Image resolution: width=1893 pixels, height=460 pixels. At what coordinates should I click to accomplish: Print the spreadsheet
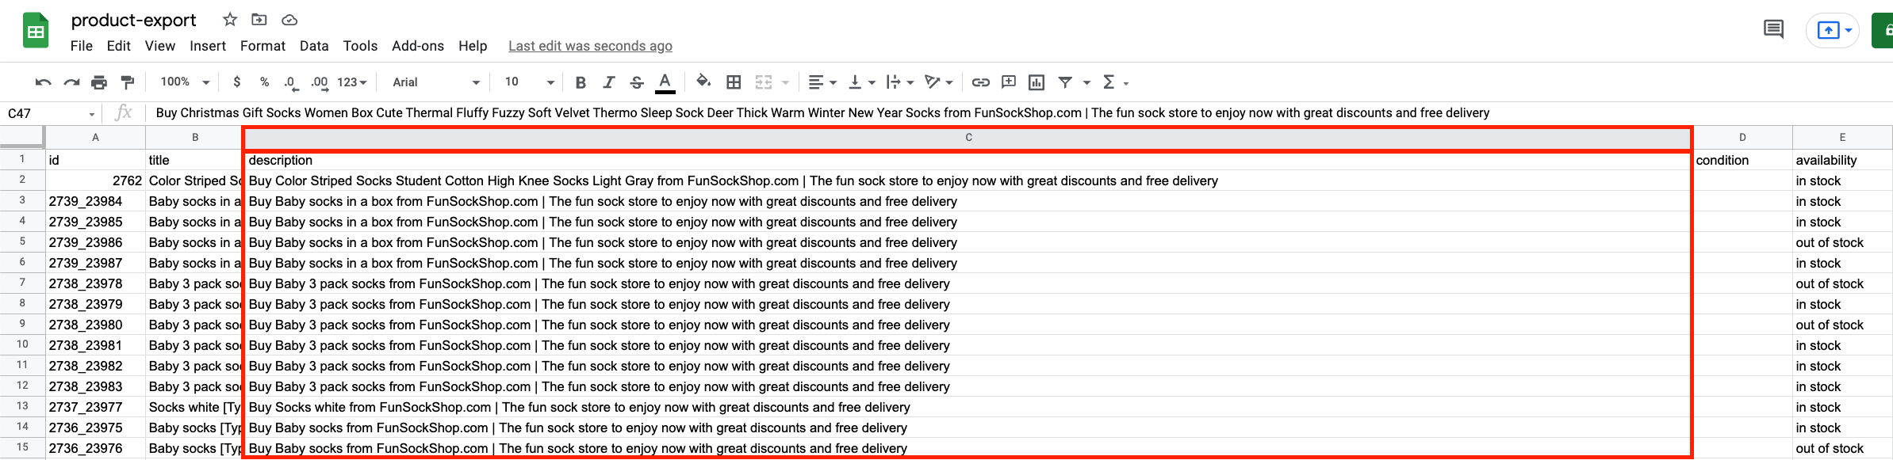coord(99,82)
